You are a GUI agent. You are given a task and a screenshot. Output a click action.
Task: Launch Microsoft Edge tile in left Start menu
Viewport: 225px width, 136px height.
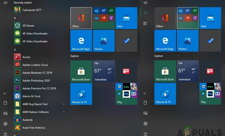pyautogui.click(x=81, y=41)
